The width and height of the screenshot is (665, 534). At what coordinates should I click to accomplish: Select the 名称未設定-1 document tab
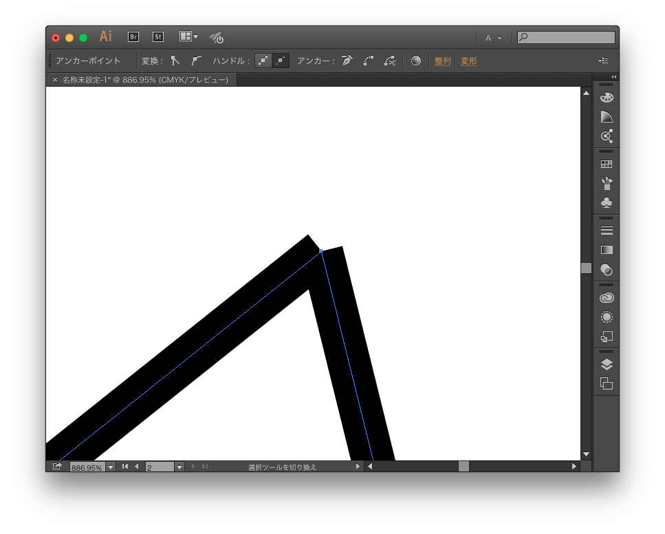coord(145,80)
